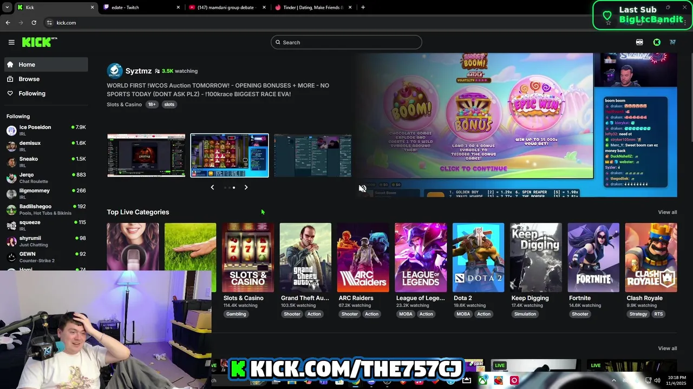Open Syztmz's channel avatar
693x389 pixels.
point(115,71)
